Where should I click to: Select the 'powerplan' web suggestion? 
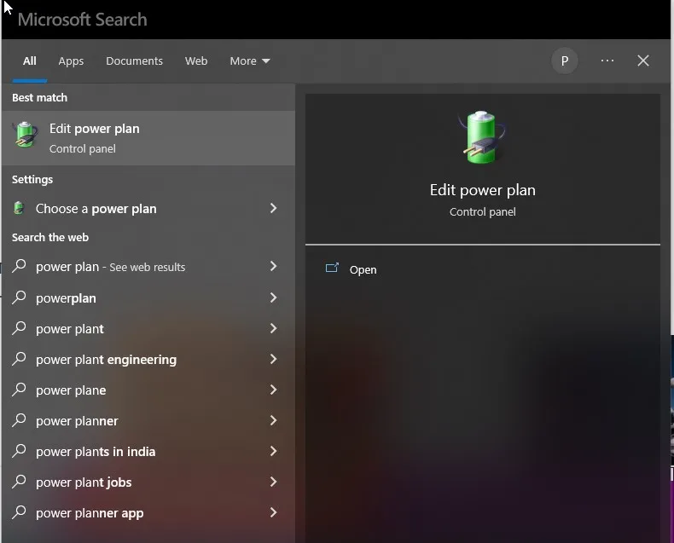click(148, 297)
